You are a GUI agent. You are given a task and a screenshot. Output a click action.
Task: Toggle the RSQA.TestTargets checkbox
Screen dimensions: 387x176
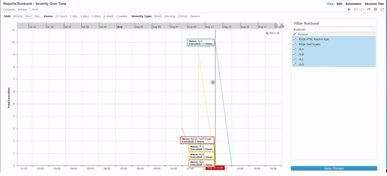coord(295,44)
